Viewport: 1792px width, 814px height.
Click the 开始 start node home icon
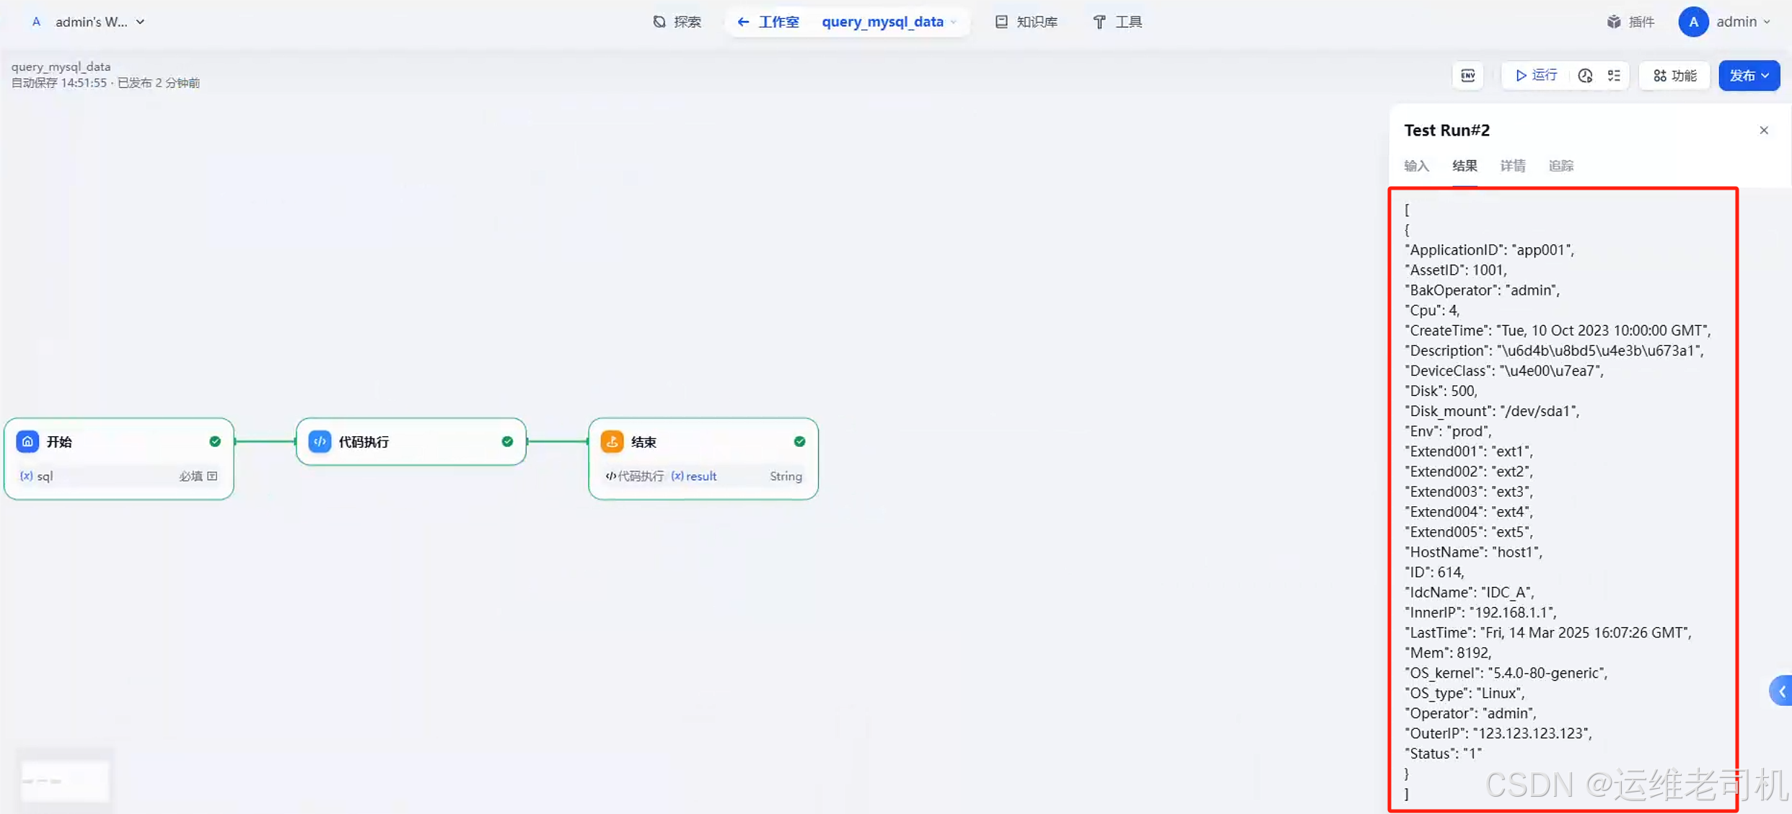coord(27,441)
